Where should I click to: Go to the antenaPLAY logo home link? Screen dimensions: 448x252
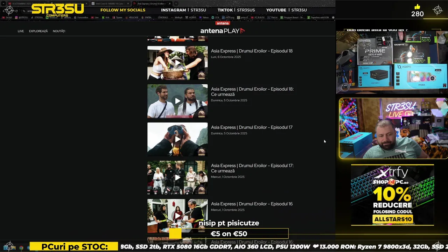[x=222, y=31]
